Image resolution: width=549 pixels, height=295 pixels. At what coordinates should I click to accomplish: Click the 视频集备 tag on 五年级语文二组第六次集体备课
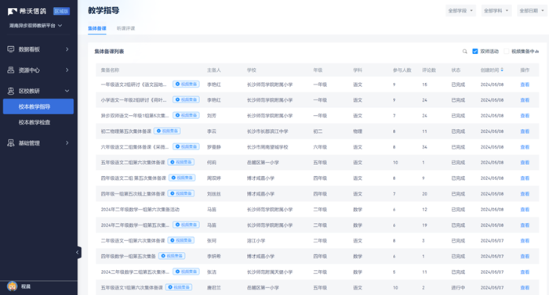click(x=181, y=162)
